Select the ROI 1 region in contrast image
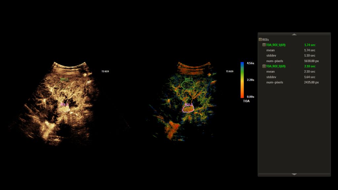This screenshot has height=190, width=338. click(x=64, y=109)
